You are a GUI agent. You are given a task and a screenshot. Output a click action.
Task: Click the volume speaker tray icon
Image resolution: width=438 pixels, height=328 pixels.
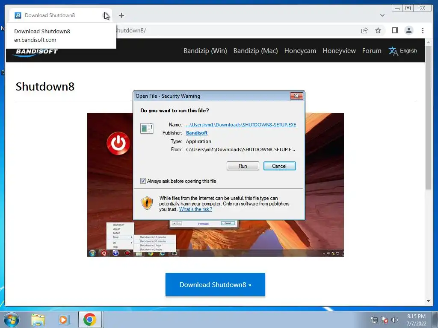(395, 320)
